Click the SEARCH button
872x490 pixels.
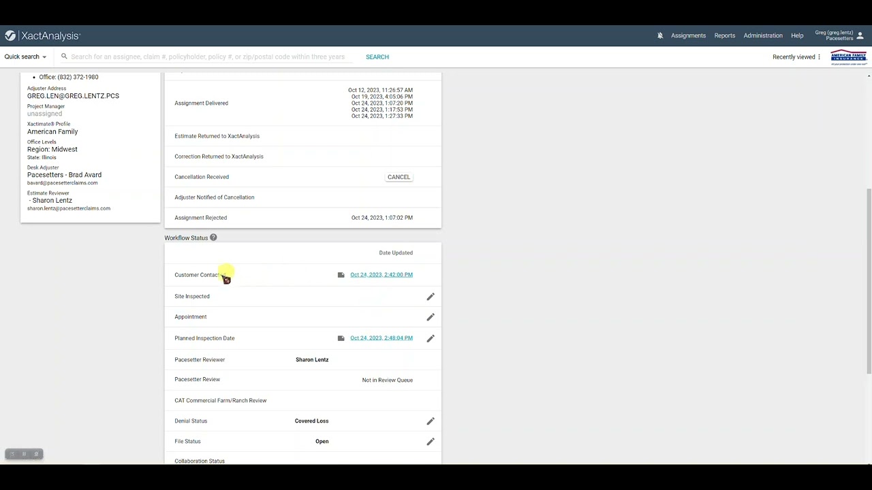tap(377, 57)
